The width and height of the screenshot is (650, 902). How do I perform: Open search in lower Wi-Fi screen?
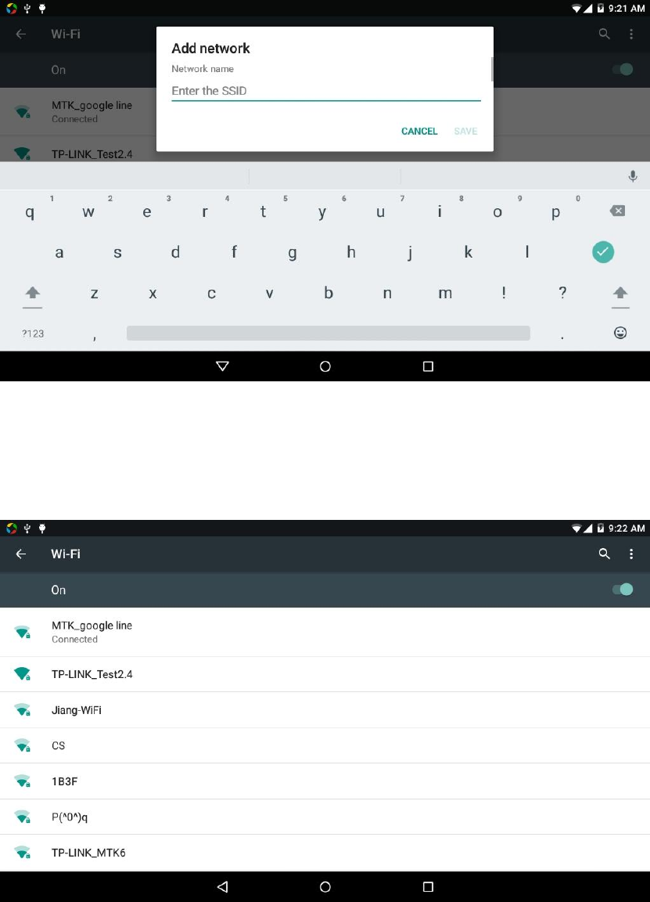click(x=604, y=554)
